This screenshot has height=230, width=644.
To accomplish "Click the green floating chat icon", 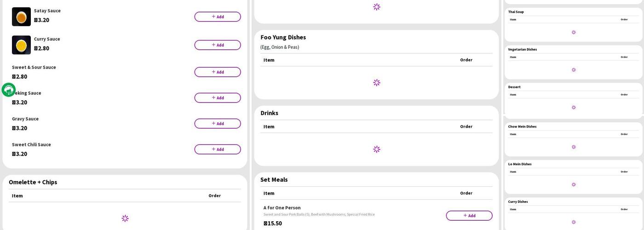I will [x=9, y=90].
